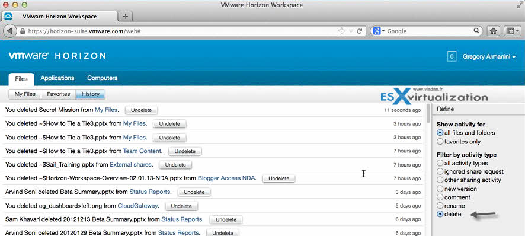Image resolution: width=525 pixels, height=236 pixels.
Task: Open the Team Content folder link
Action: tap(142, 151)
